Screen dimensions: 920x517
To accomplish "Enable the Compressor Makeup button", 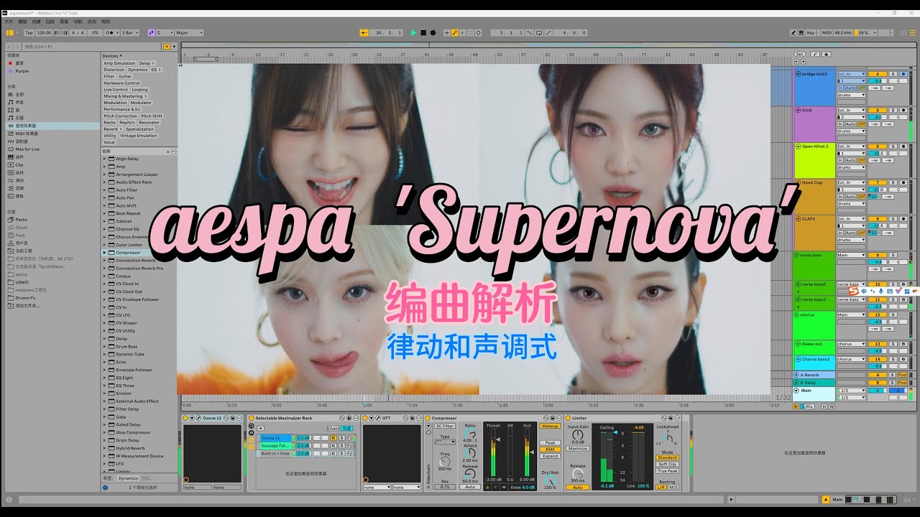I will [551, 427].
